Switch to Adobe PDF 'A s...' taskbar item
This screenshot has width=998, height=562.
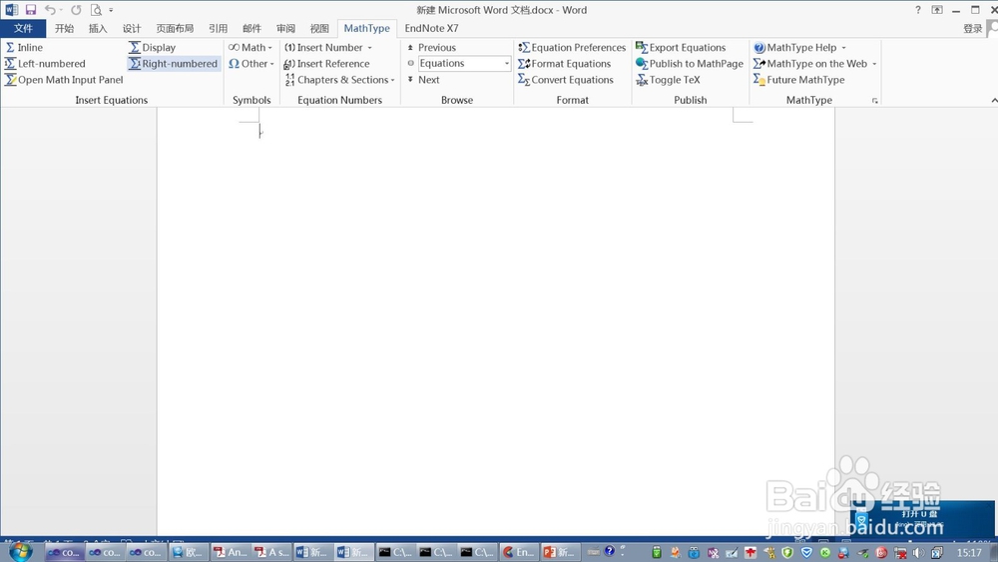click(271, 552)
